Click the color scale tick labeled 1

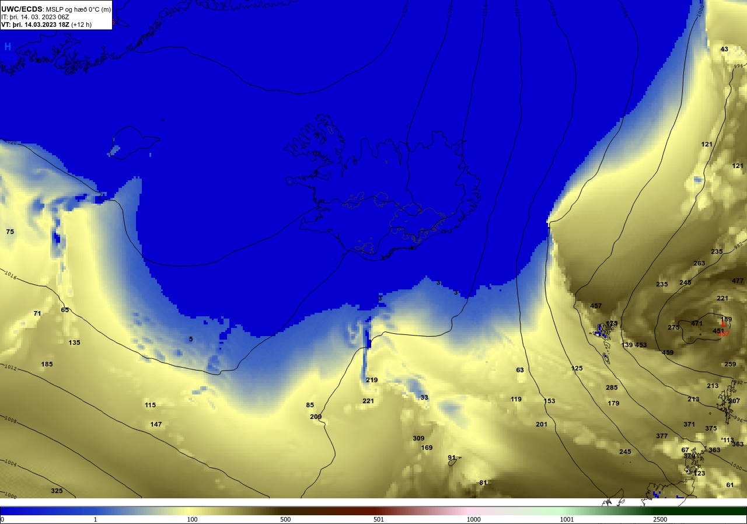click(x=95, y=519)
